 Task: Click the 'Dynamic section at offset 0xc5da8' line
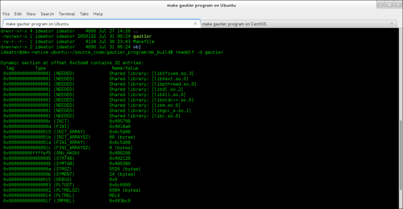pyautogui.click(x=72, y=63)
